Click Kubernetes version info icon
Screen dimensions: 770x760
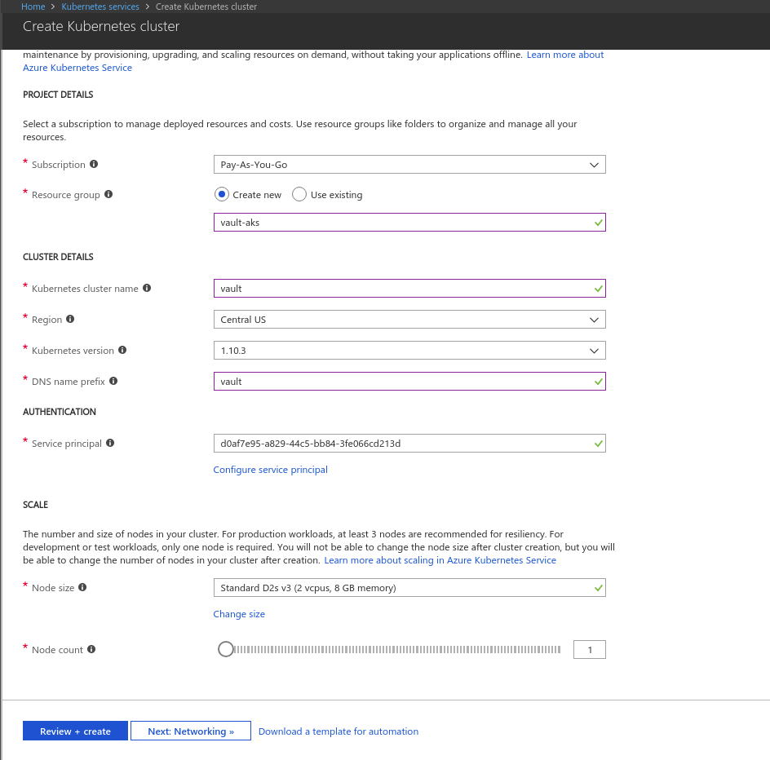pyautogui.click(x=122, y=351)
